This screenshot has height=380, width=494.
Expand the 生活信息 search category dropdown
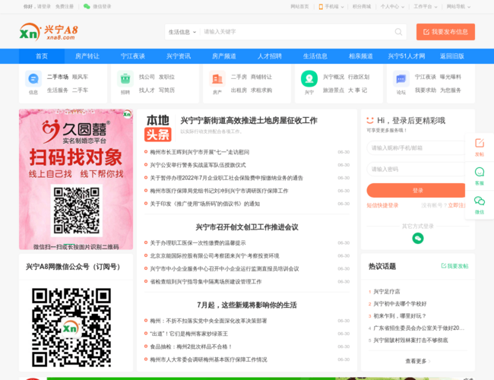pos(182,32)
